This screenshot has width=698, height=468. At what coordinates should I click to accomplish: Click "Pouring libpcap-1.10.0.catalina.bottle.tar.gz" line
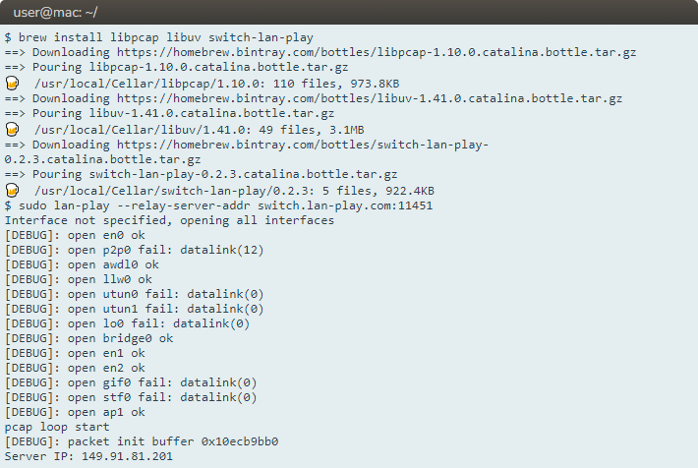click(x=176, y=68)
